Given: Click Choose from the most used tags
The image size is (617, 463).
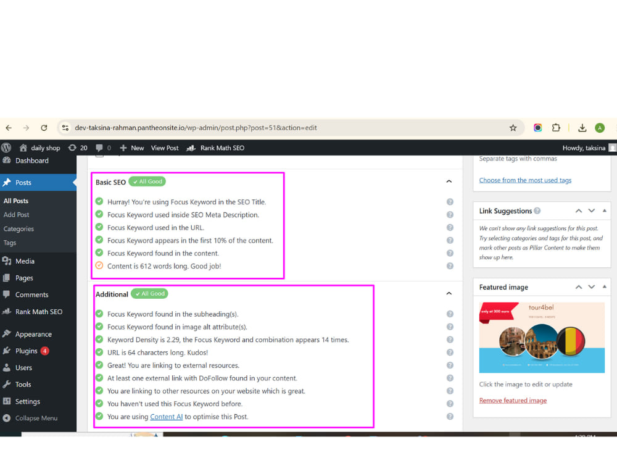Looking at the screenshot, I should point(525,180).
